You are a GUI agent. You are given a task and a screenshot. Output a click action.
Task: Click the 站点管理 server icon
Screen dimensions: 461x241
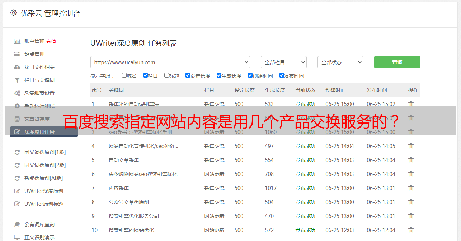[17, 54]
